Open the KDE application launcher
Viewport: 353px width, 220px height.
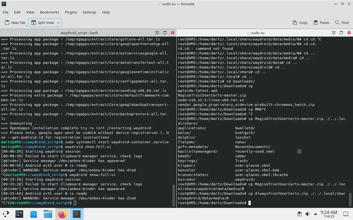pyautogui.click(x=6, y=214)
